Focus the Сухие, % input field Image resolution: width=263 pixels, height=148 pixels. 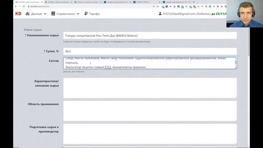coord(150,51)
